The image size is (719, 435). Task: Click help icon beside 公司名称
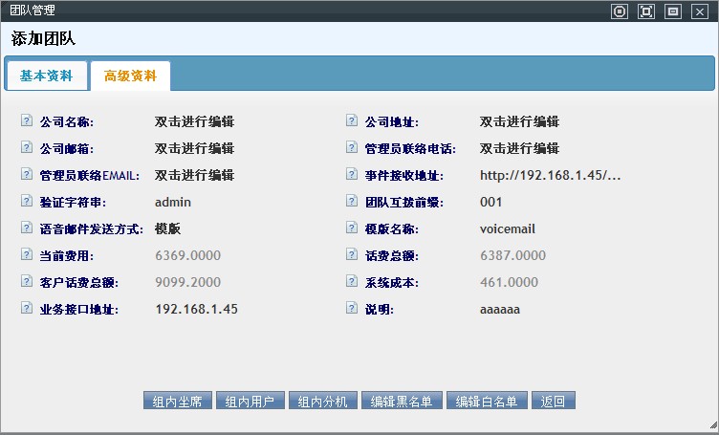[x=26, y=121]
